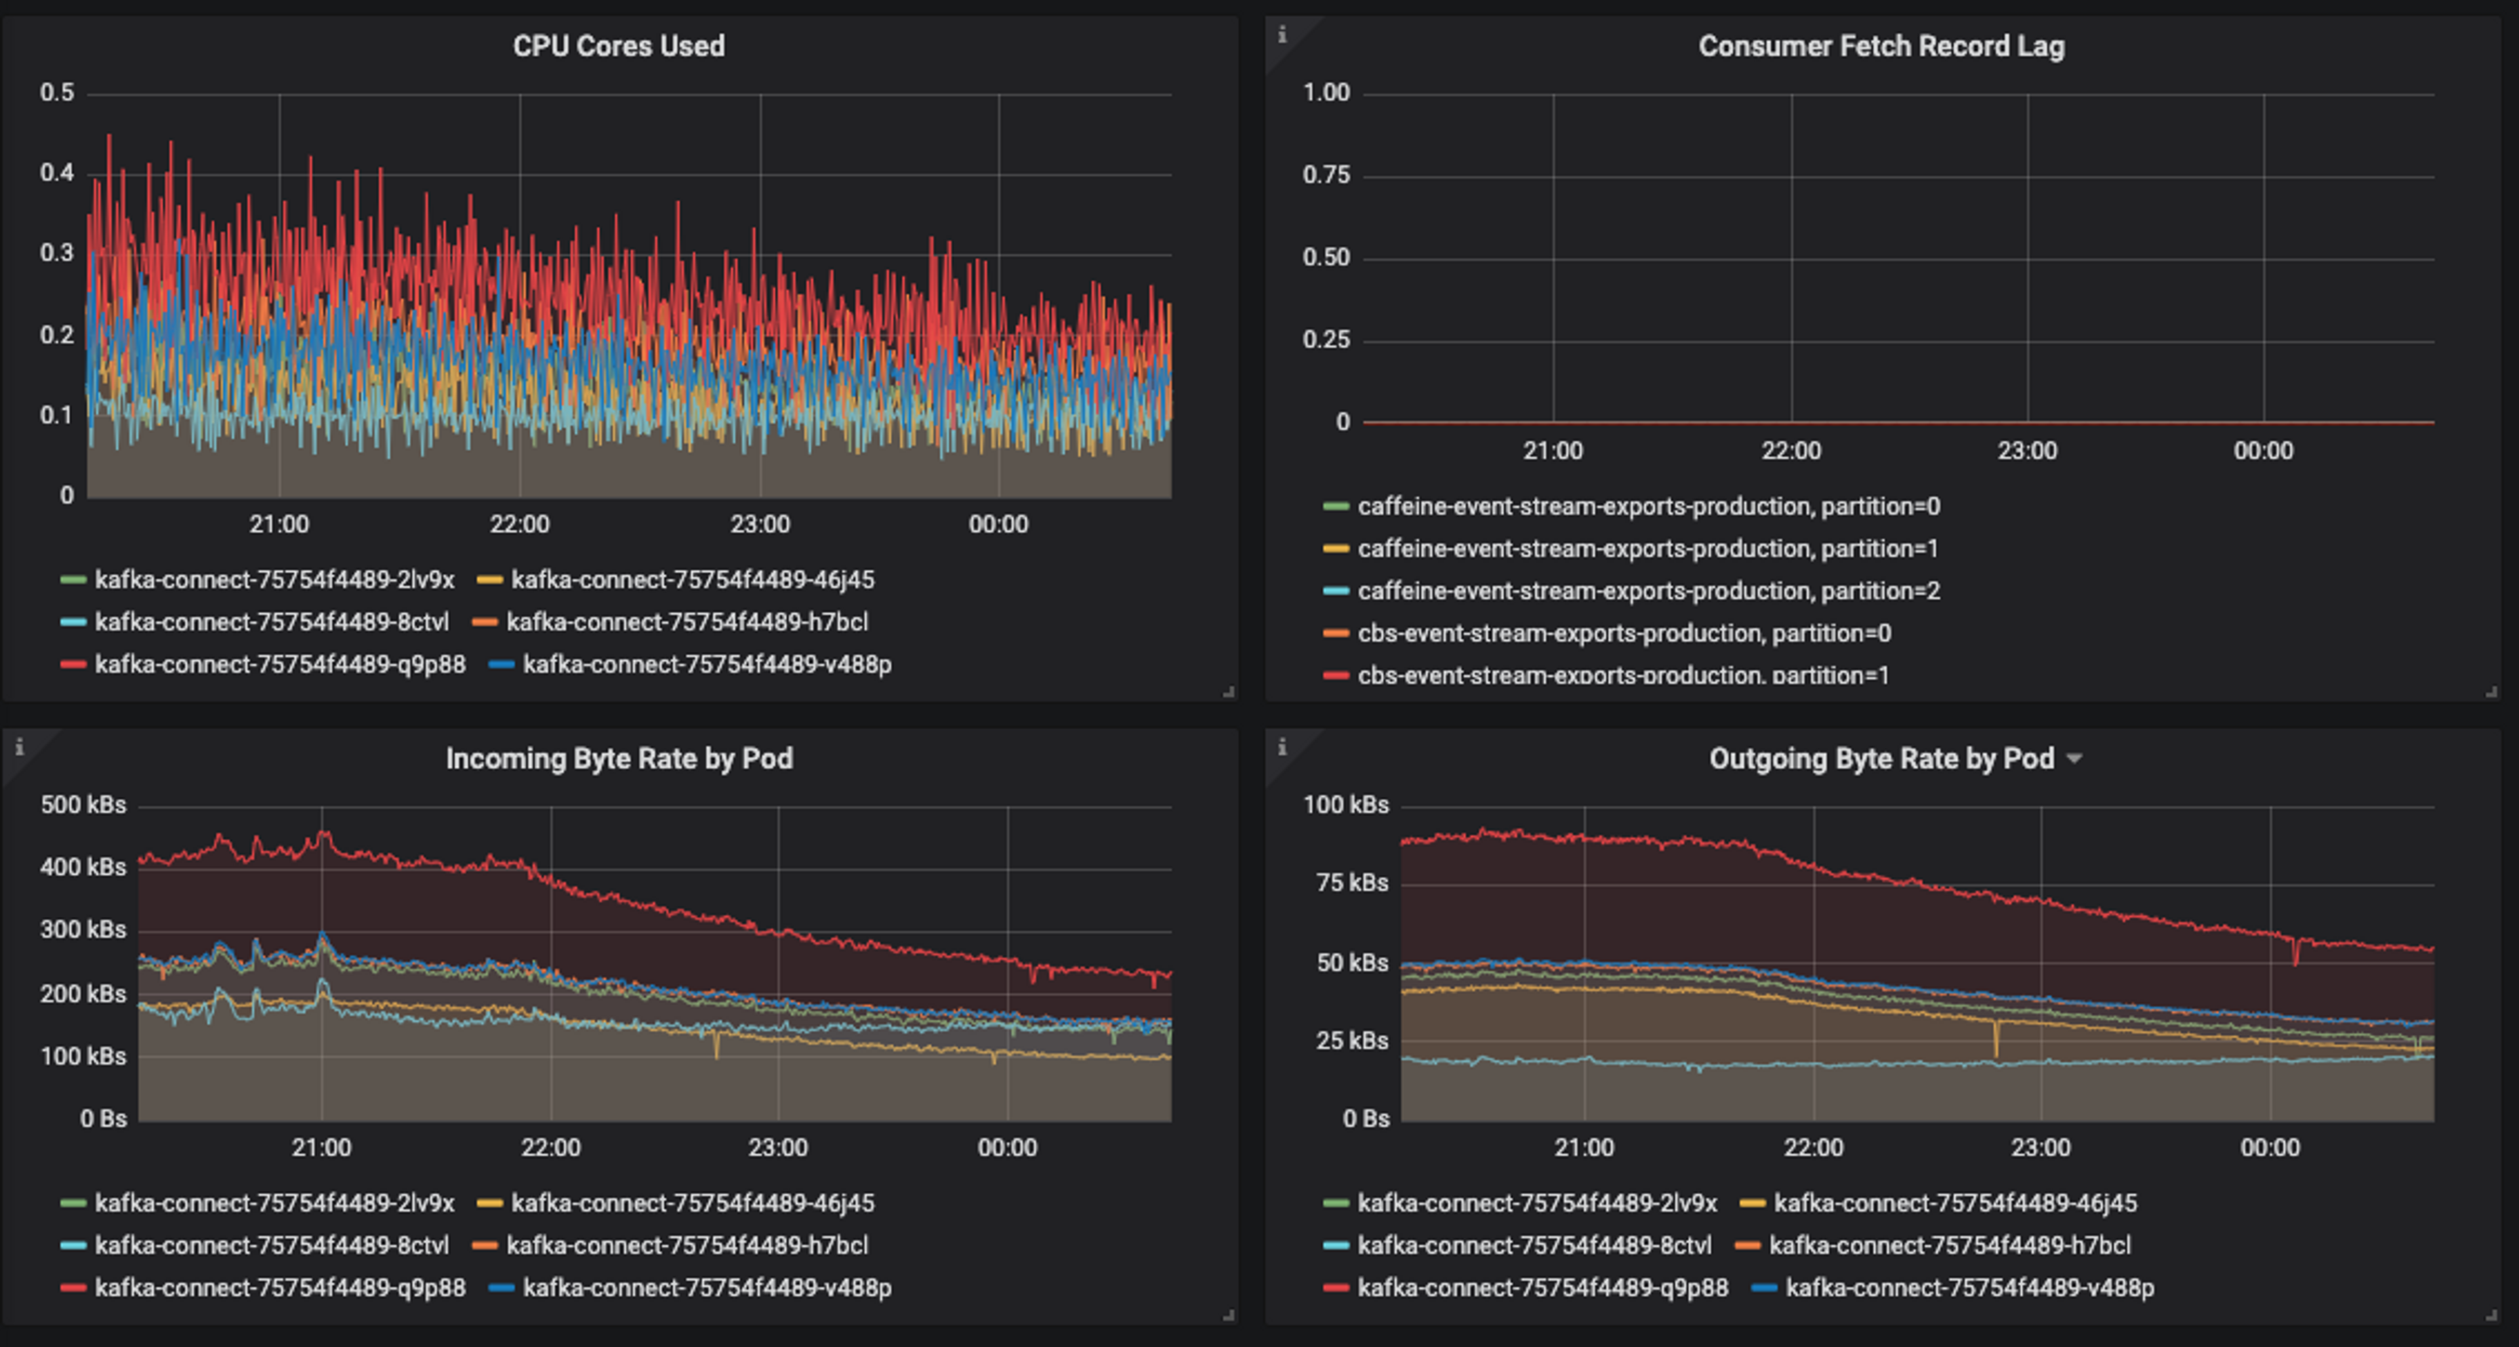The width and height of the screenshot is (2519, 1347).
Task: Click orange swatch for cbs partition=0
Action: (x=1336, y=633)
